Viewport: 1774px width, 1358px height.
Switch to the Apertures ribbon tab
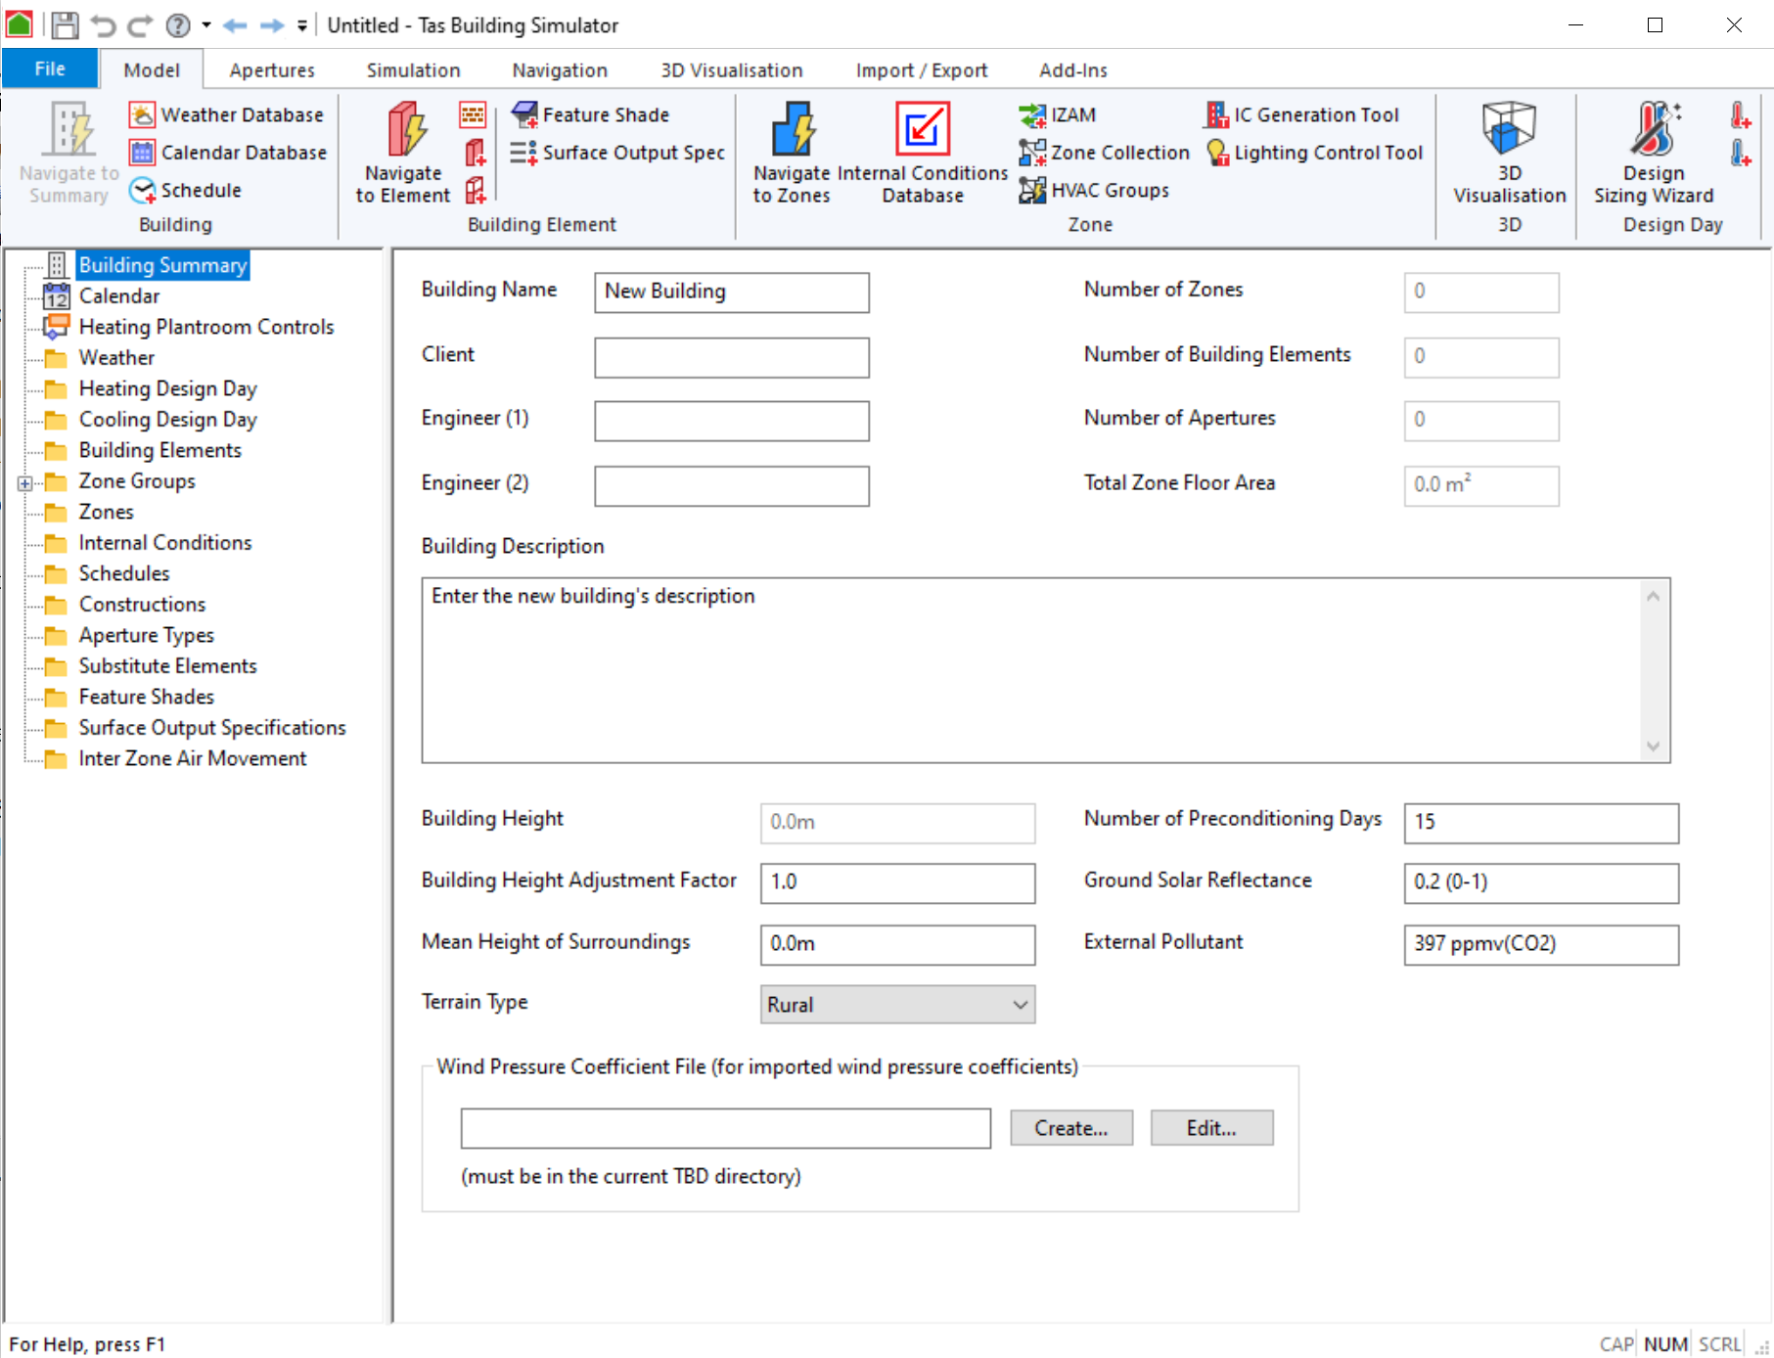click(272, 70)
